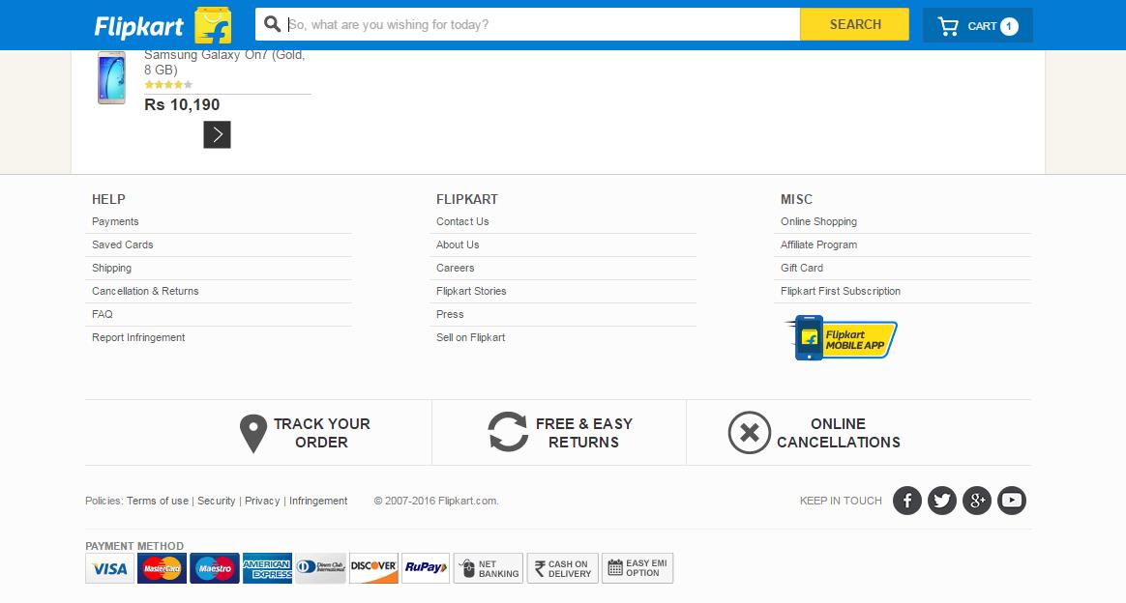
Task: Select the Track Your Order location pin icon
Action: click(x=253, y=433)
